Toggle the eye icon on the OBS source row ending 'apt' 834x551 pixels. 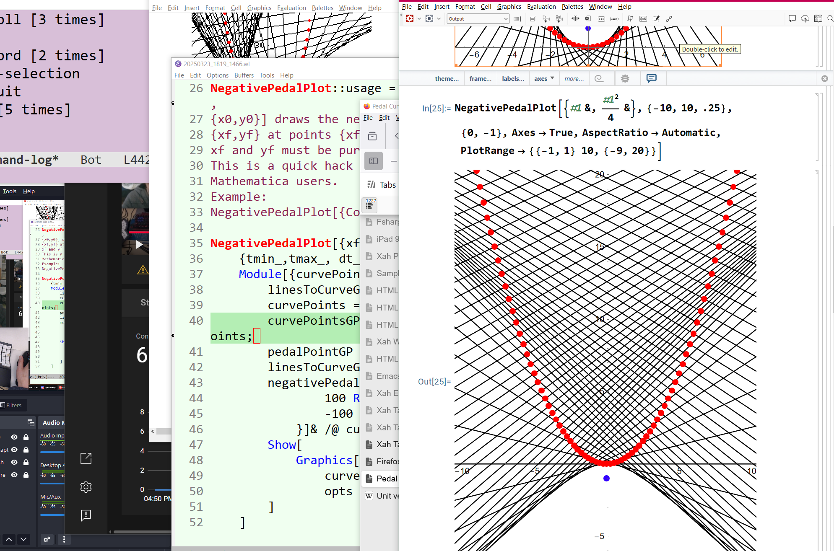point(14,450)
